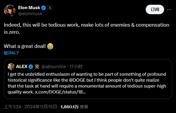Click the 订阅 subscribe button
Image resolution: width=176 pixels, height=113 pixels.
coord(155,9)
